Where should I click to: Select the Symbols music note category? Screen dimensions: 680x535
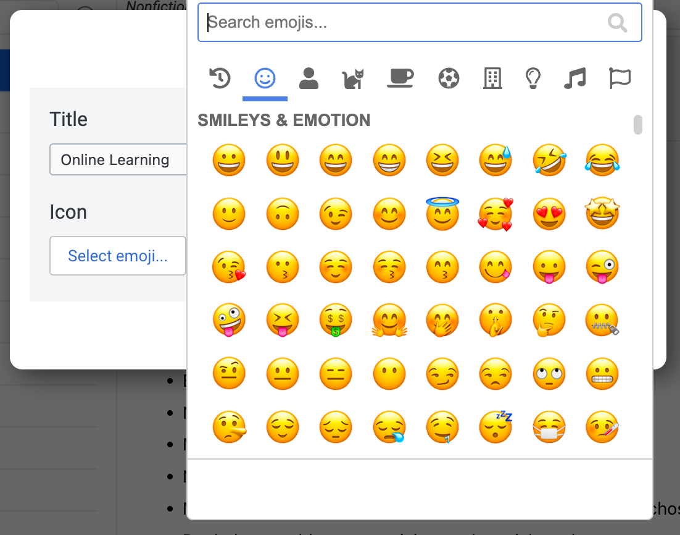pos(574,78)
